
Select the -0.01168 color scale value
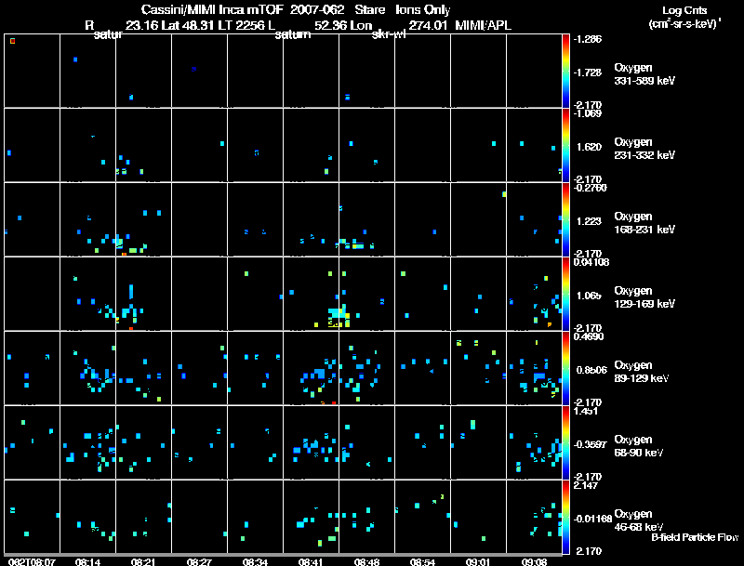(593, 520)
